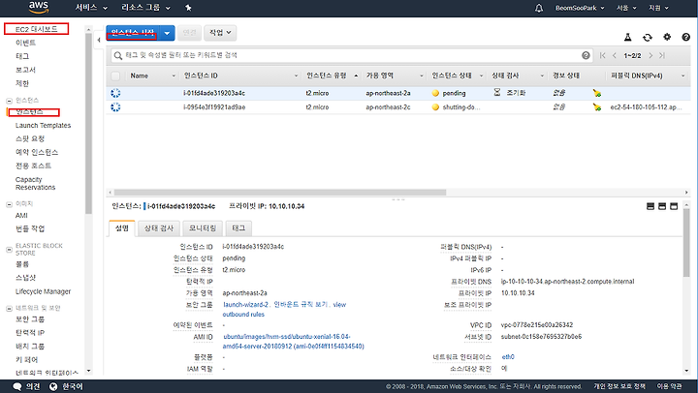Image resolution: width=698 pixels, height=393 pixels.
Task: Switch to the 태그 tab in details
Action: point(238,228)
